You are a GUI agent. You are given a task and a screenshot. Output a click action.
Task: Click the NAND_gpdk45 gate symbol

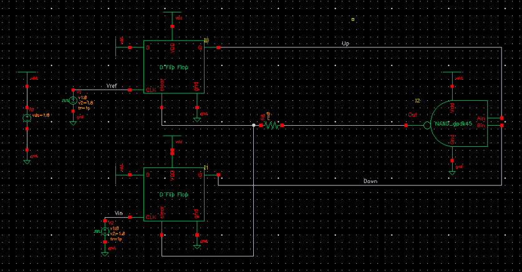459,123
